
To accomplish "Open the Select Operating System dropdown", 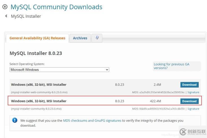I will pyautogui.click(x=59, y=70).
